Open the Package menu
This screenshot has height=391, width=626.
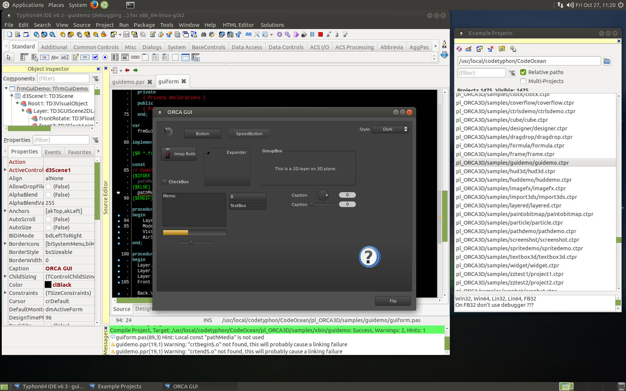point(144,25)
